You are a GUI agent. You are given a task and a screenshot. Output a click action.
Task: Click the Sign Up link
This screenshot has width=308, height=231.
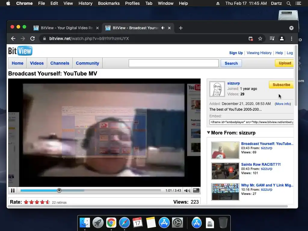236,53
